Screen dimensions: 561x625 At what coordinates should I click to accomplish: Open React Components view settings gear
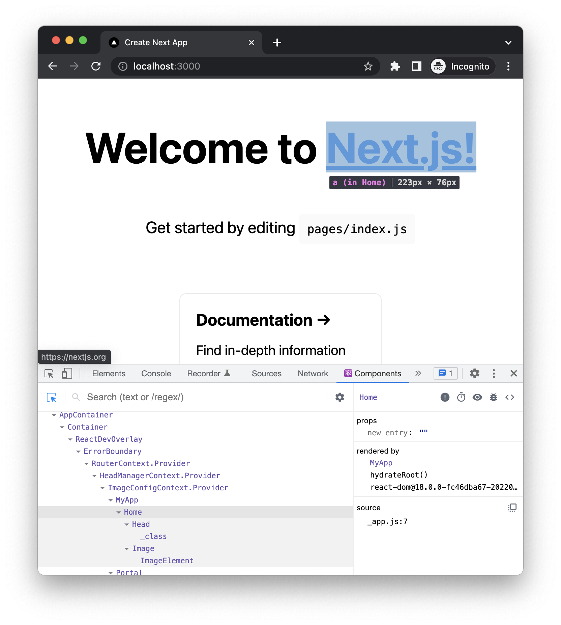tap(340, 397)
